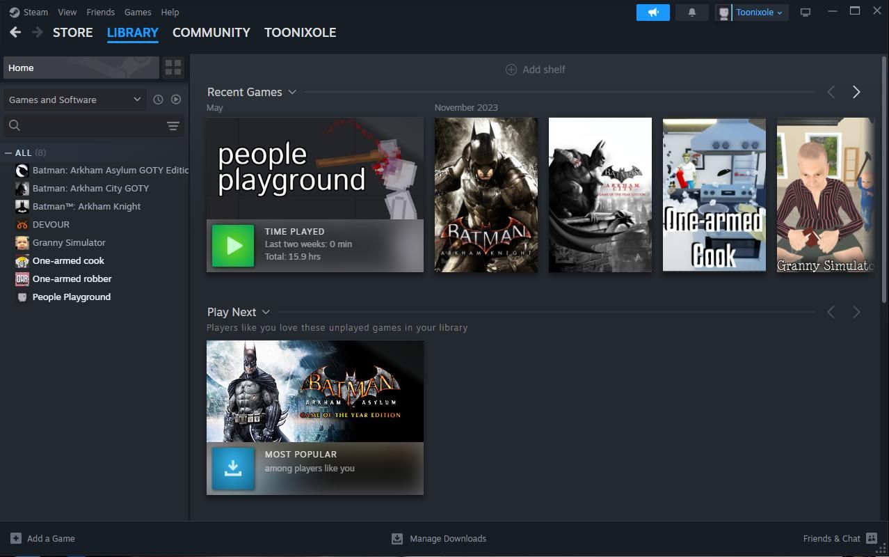Viewport: 889px width, 557px height.
Task: Add a new shelf to library
Action: (x=535, y=70)
